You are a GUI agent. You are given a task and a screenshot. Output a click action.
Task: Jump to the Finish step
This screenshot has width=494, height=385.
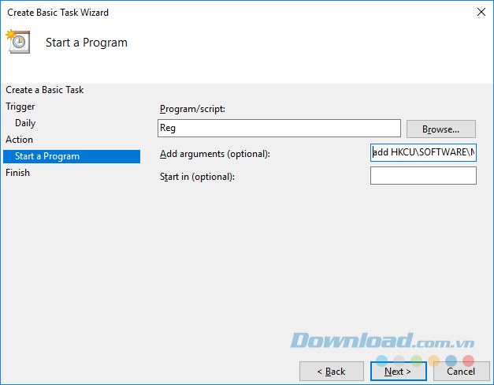pyautogui.click(x=17, y=173)
